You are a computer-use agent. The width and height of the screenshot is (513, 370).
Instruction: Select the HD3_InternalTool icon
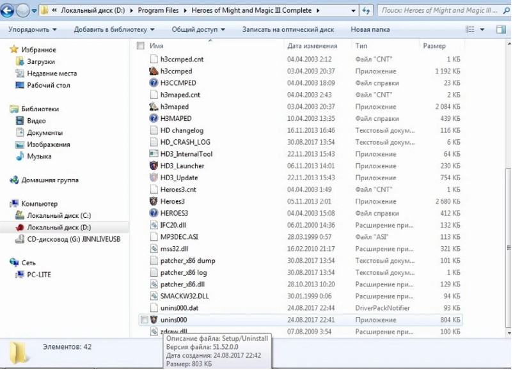154,154
